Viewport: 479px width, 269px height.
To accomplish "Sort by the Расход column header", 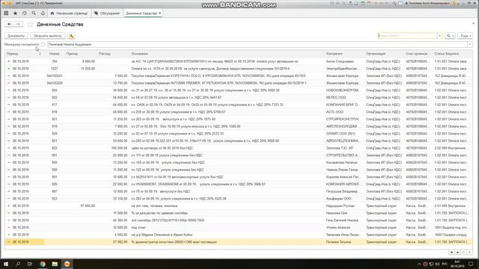I will [113, 54].
